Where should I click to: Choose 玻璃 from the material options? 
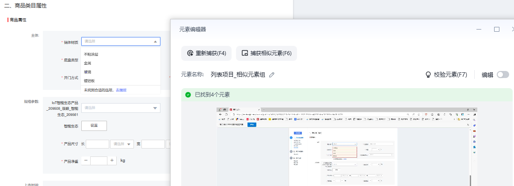(88, 72)
